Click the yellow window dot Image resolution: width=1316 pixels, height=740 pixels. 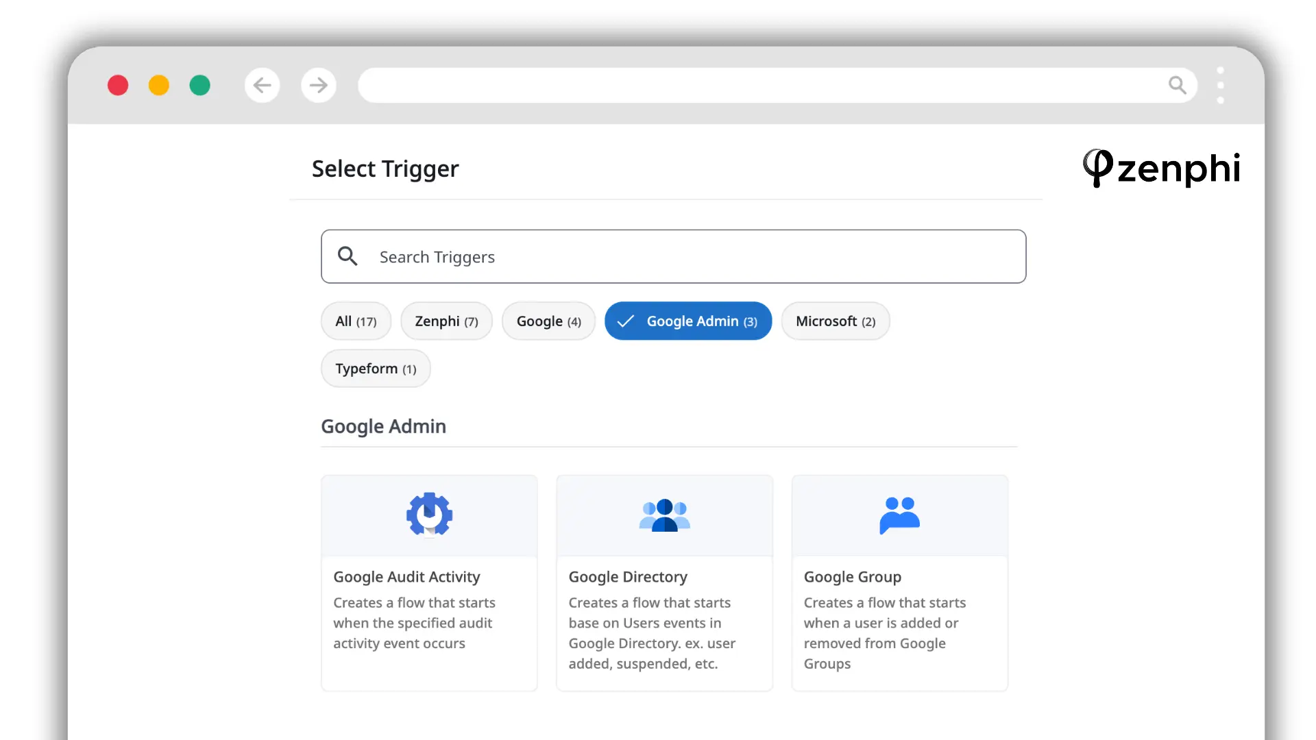click(x=159, y=85)
